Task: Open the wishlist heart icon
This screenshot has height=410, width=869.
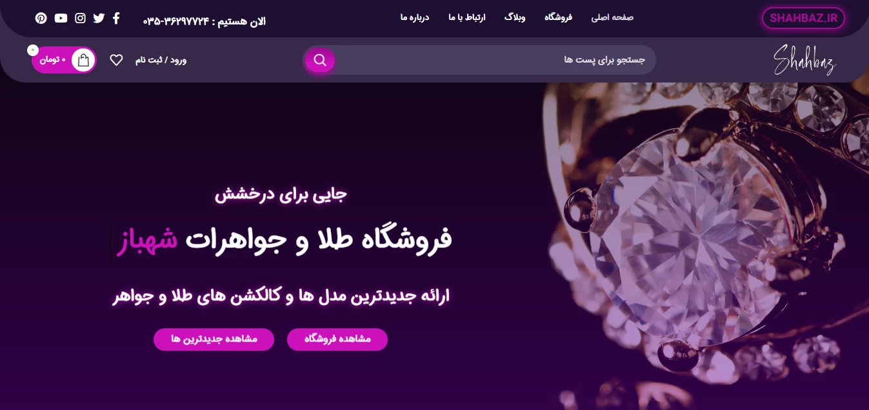Action: coord(116,60)
